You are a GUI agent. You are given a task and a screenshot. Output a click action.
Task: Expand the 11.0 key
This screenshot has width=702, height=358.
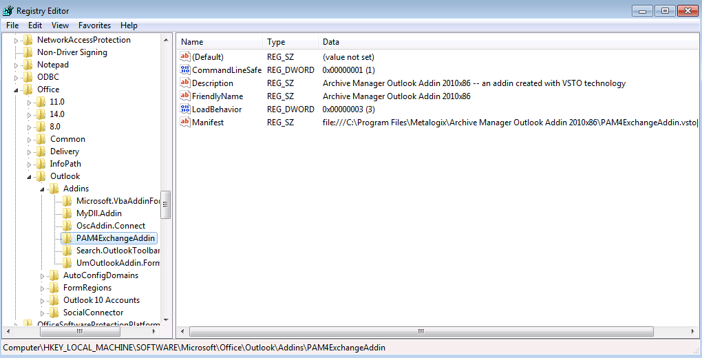coord(30,103)
